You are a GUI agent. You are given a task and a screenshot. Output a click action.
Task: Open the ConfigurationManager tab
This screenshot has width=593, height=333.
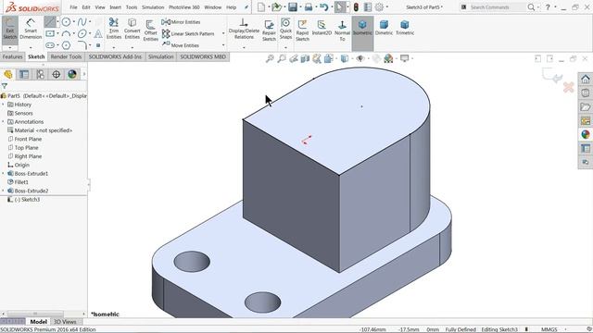click(40, 74)
